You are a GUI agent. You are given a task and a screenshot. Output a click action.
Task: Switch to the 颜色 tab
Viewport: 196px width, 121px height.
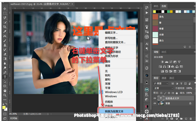pos(156,6)
